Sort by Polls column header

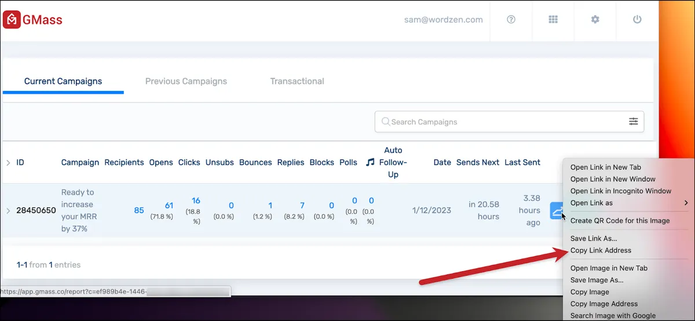point(348,162)
